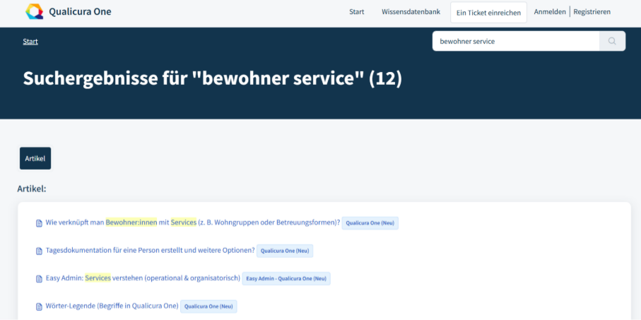
Task: Click document icon beside 'Wie verknüpft man Bewohner:innen'
Action: [40, 223]
